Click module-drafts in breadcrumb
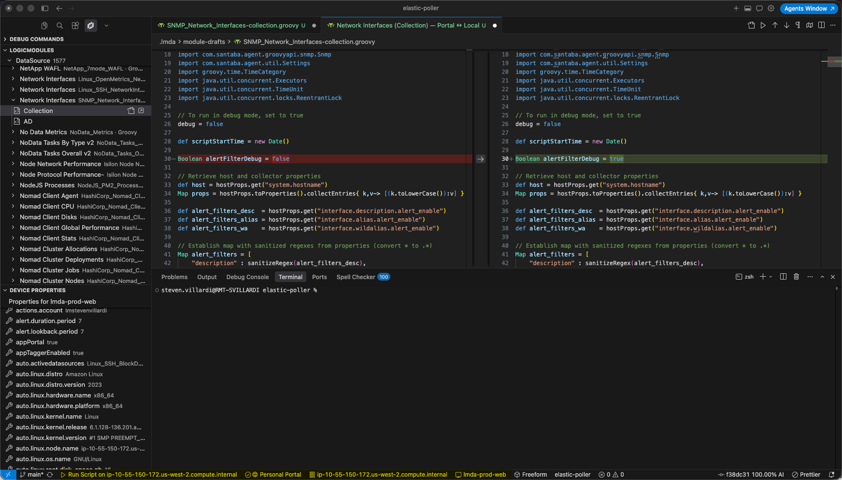842x480 pixels. tap(204, 42)
